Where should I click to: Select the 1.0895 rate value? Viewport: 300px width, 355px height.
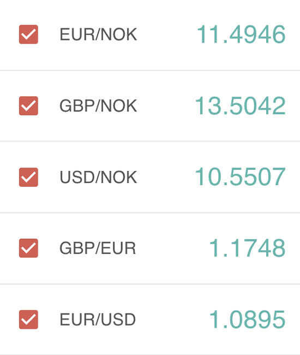[247, 319]
